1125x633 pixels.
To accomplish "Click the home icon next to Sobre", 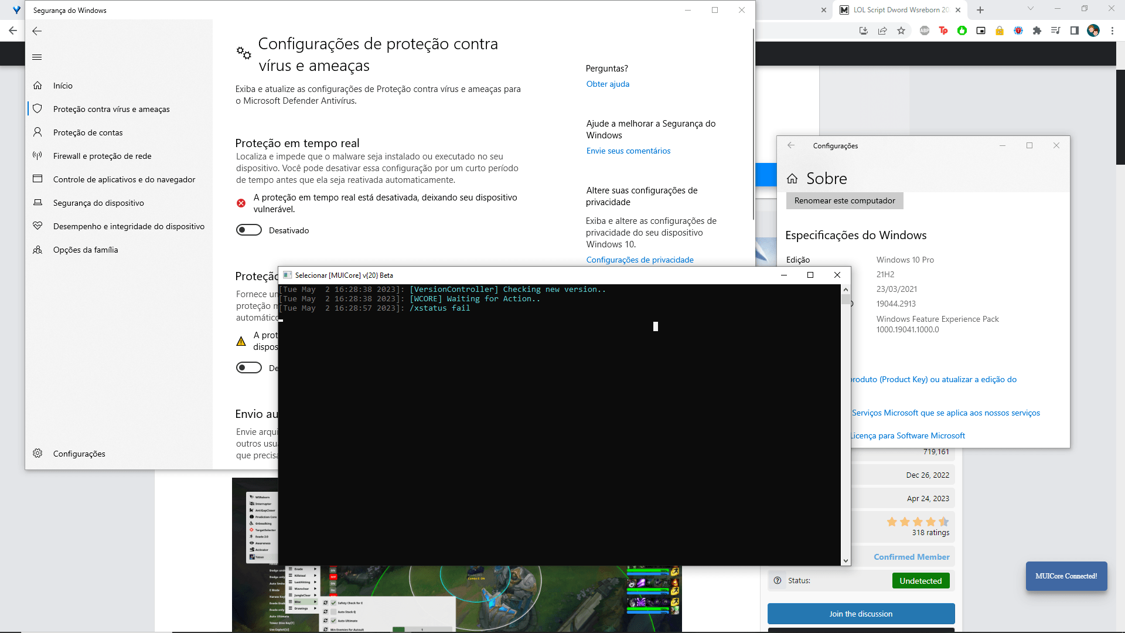I will click(792, 179).
